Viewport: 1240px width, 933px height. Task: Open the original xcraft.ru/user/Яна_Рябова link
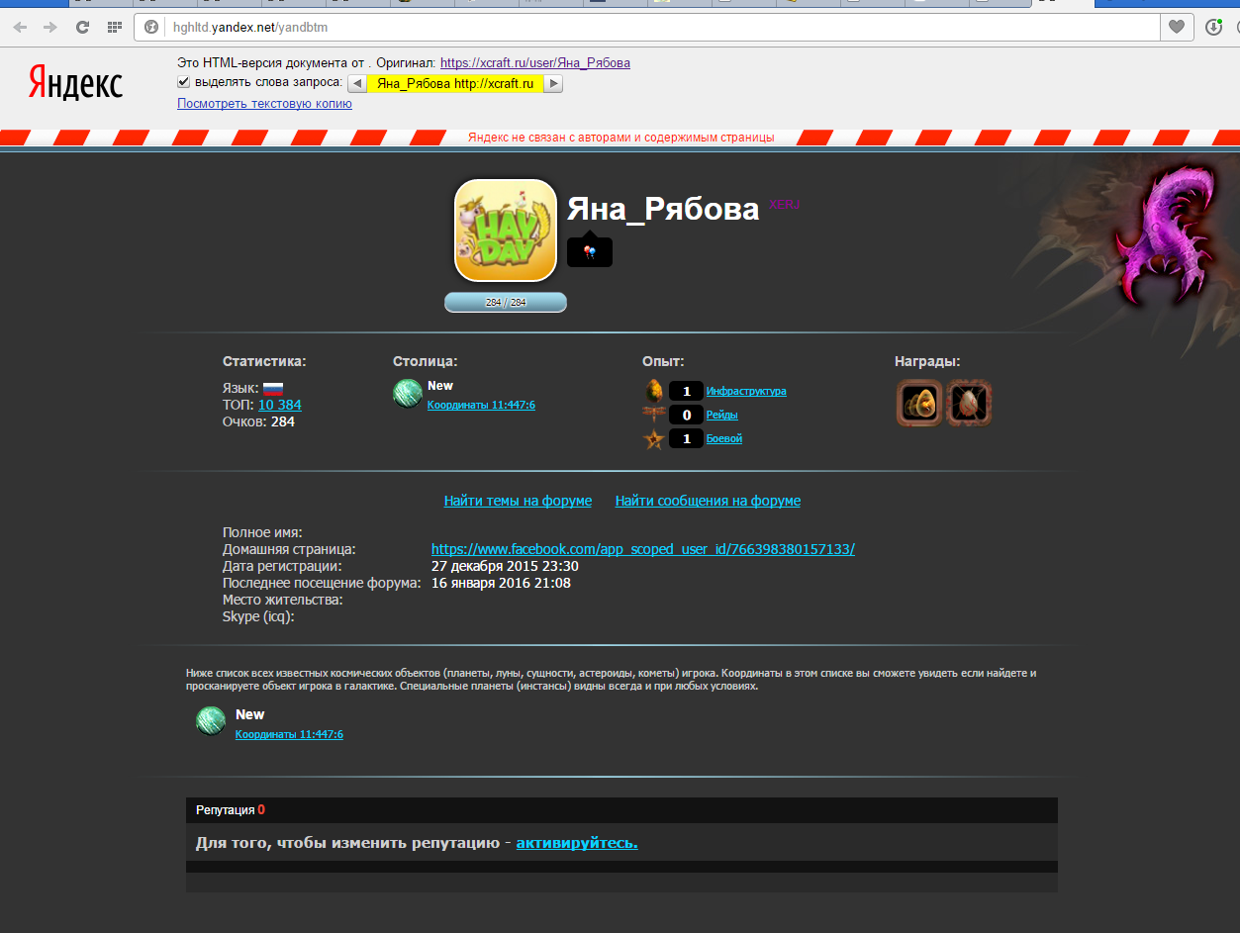click(x=535, y=62)
